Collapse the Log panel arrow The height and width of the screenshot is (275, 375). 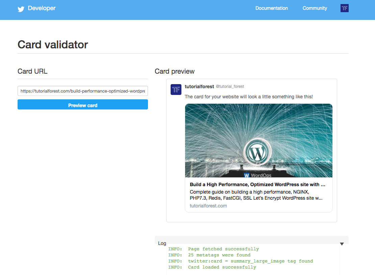(x=342, y=244)
